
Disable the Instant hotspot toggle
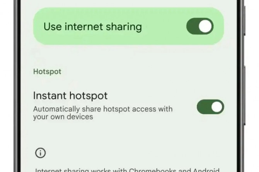(210, 107)
